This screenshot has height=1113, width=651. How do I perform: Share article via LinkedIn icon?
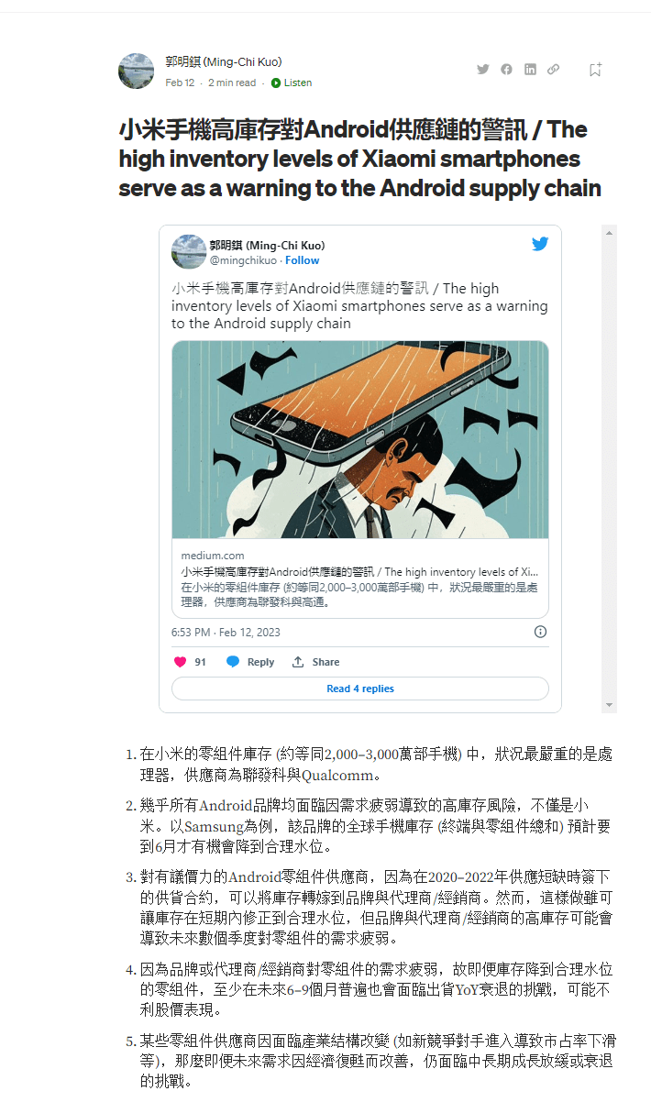pyautogui.click(x=530, y=69)
